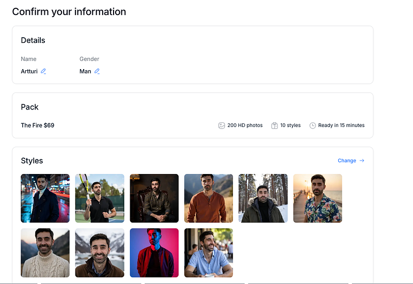The width and height of the screenshot is (413, 284).
Task: Select the cafe blue shirt style thumbnail
Action: (209, 253)
